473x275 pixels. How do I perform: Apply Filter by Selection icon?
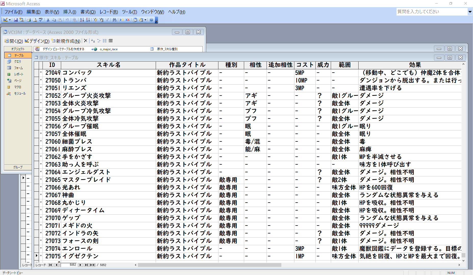point(95,20)
